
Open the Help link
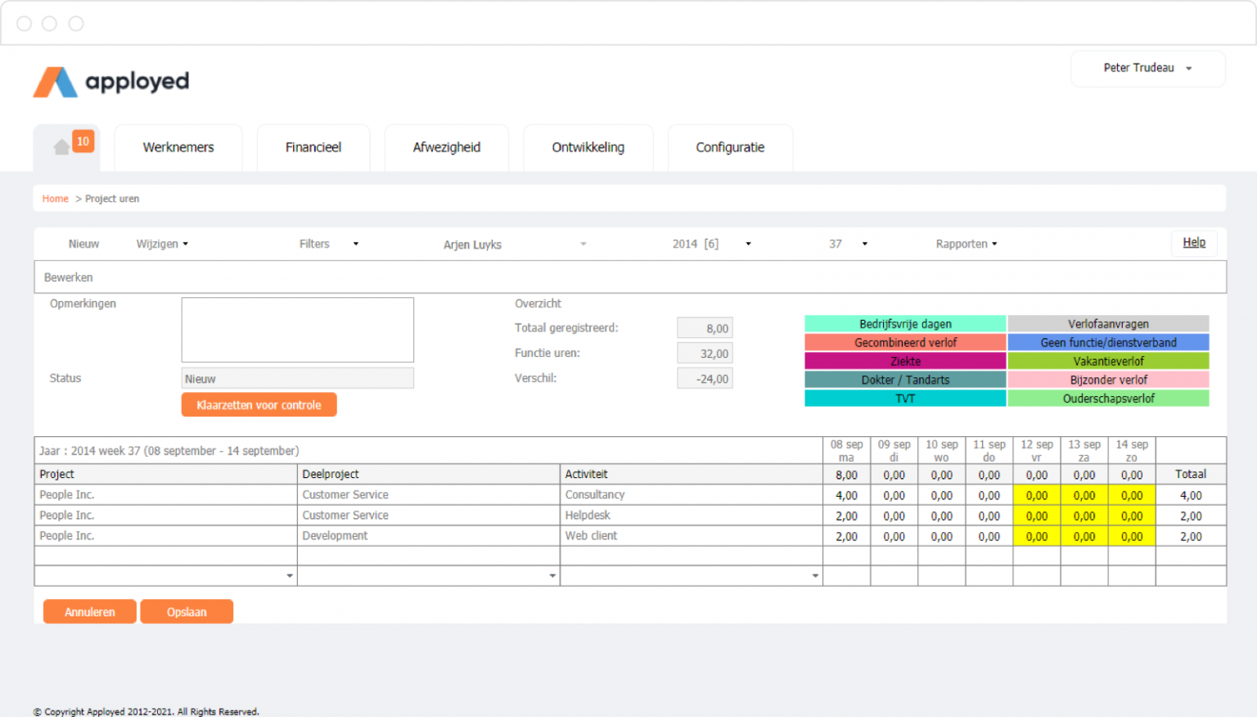[x=1193, y=242]
